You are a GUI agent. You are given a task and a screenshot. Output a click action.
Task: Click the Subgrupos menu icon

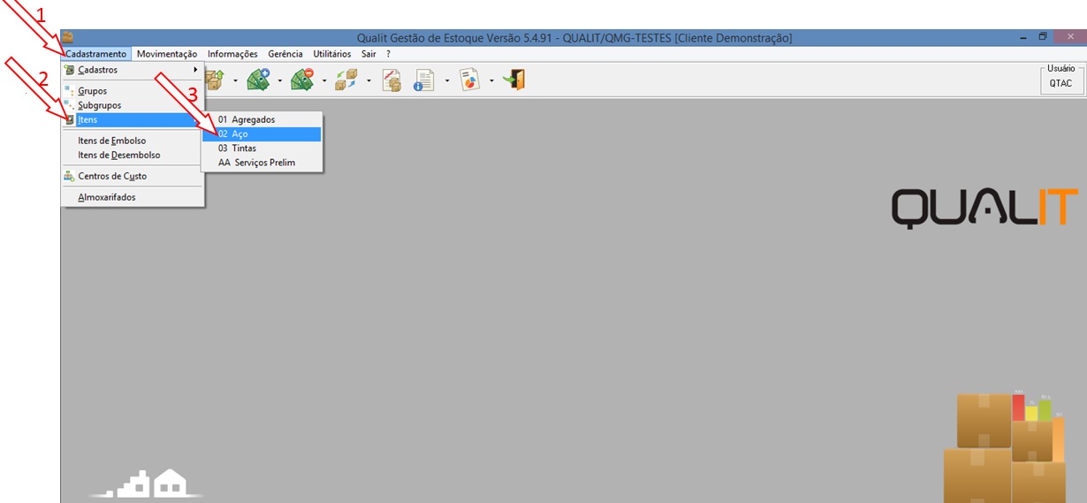pyautogui.click(x=69, y=104)
